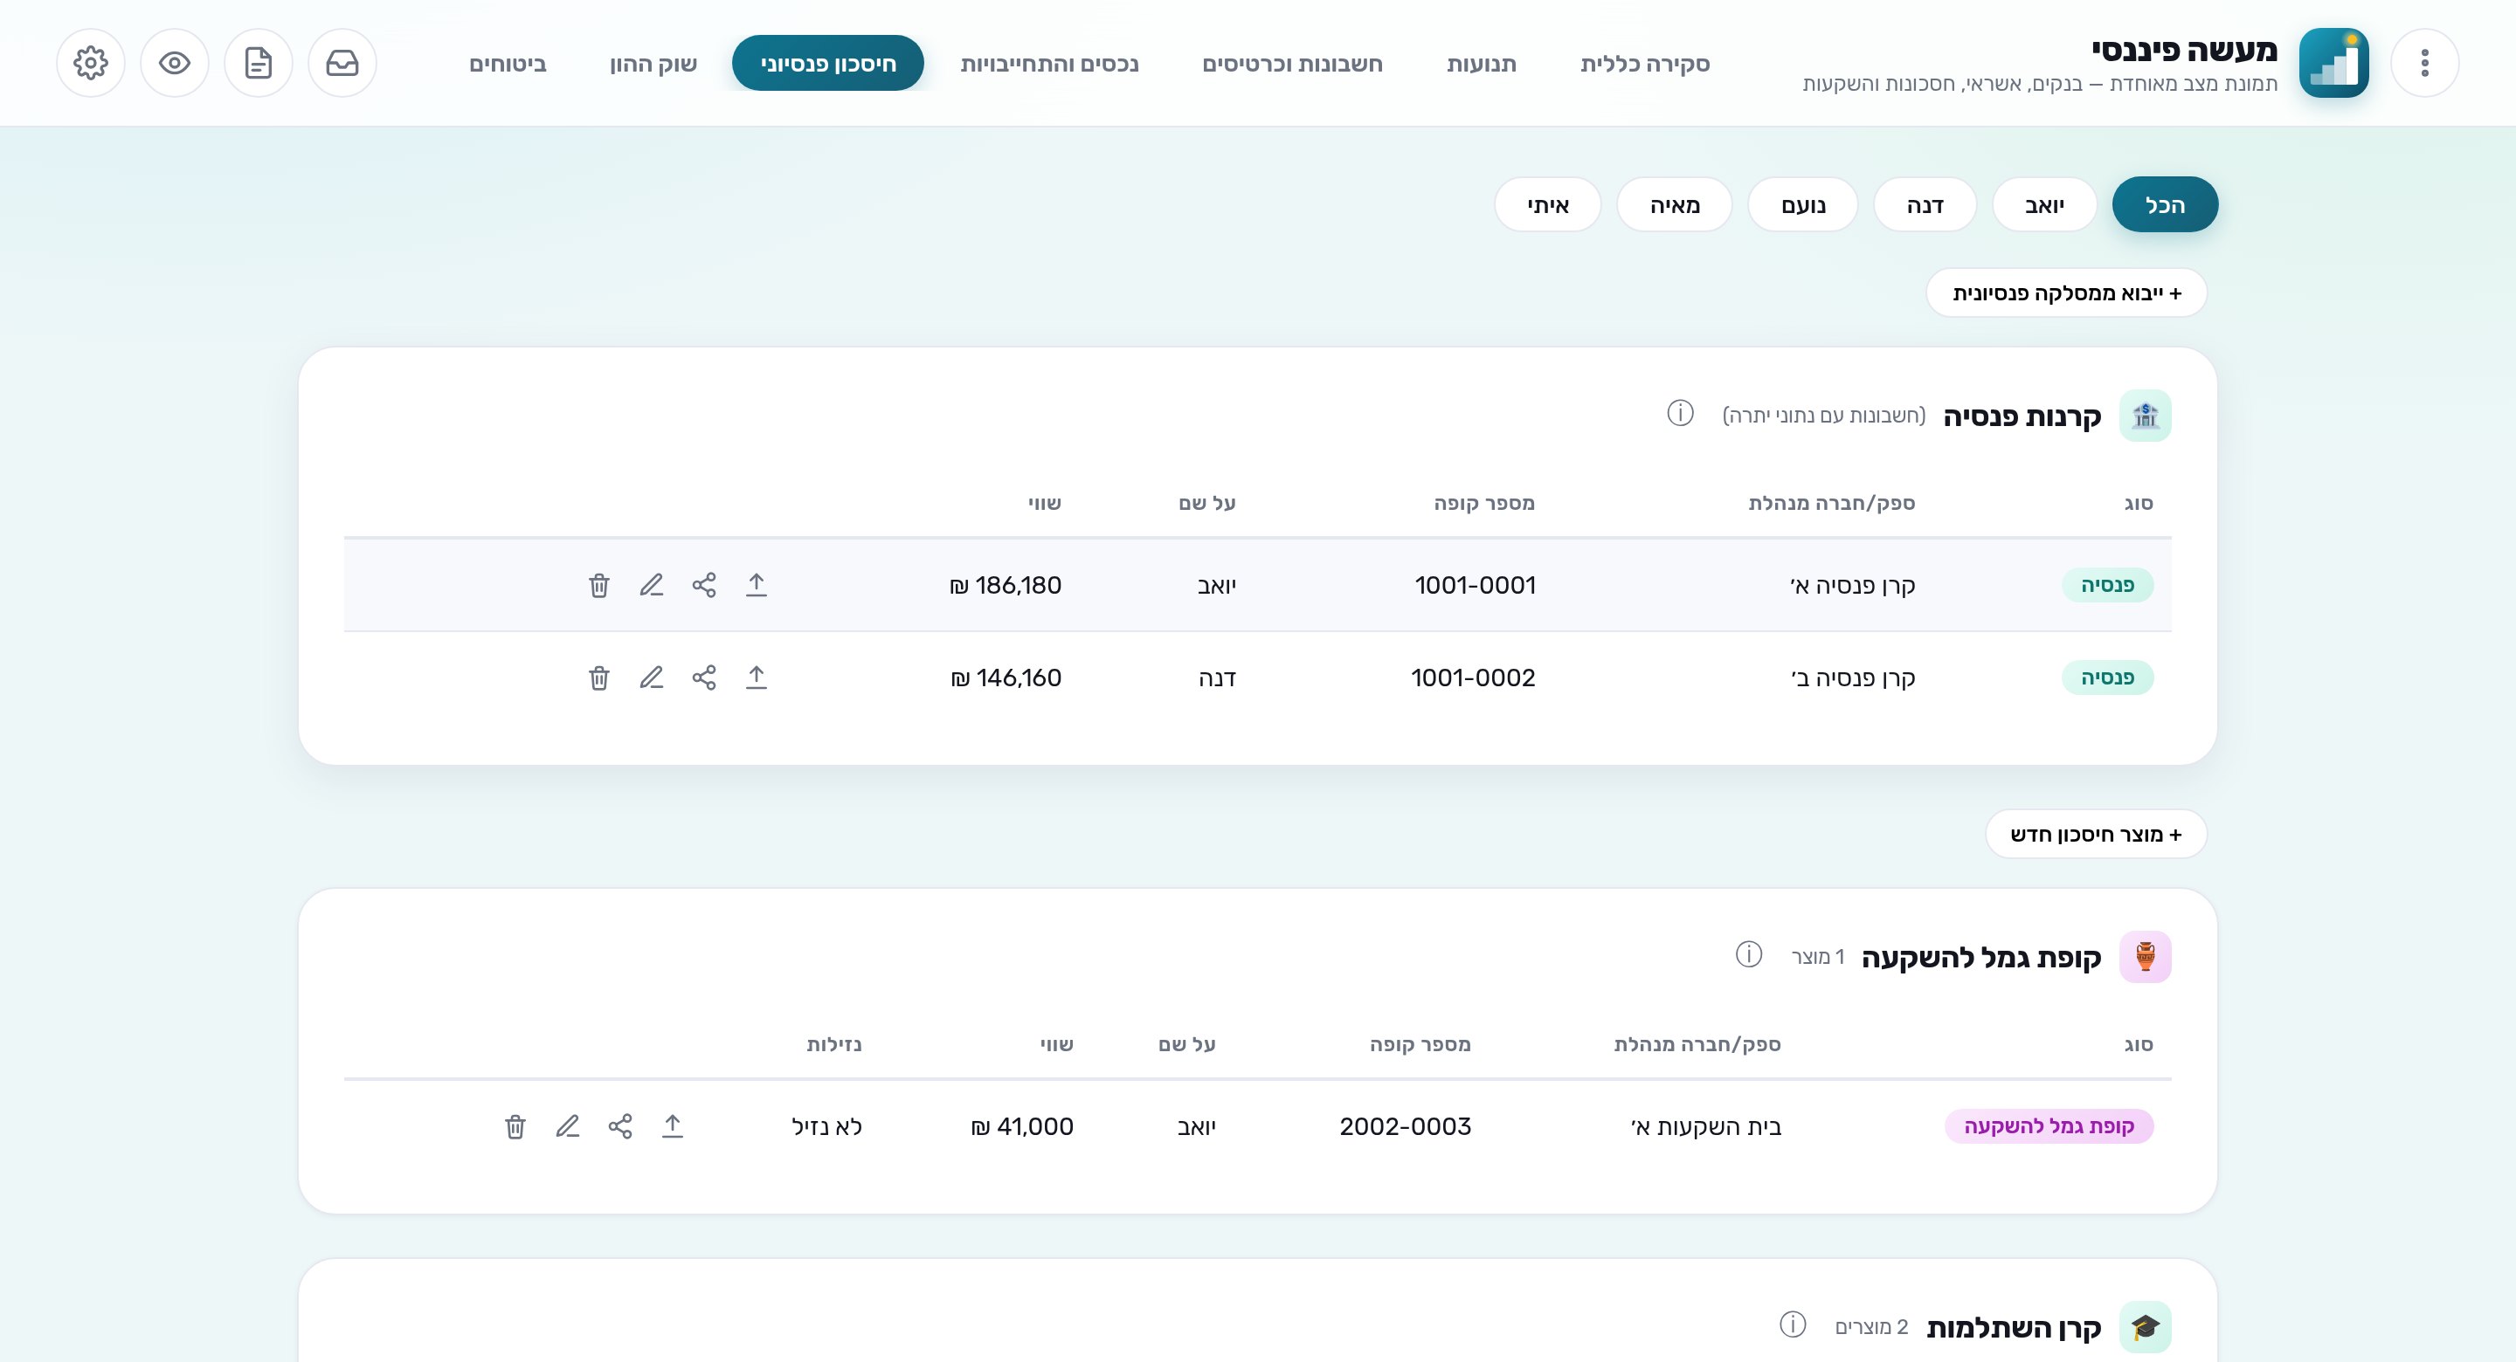Show info for קרן השתלמות section
Image resolution: width=2516 pixels, height=1362 pixels.
tap(1793, 1325)
